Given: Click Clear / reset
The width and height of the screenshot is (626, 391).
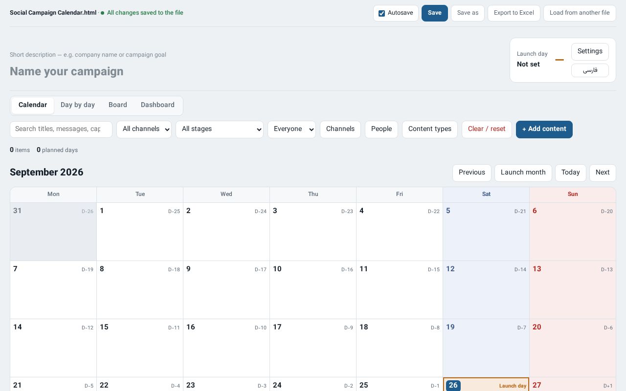Looking at the screenshot, I should point(487,129).
